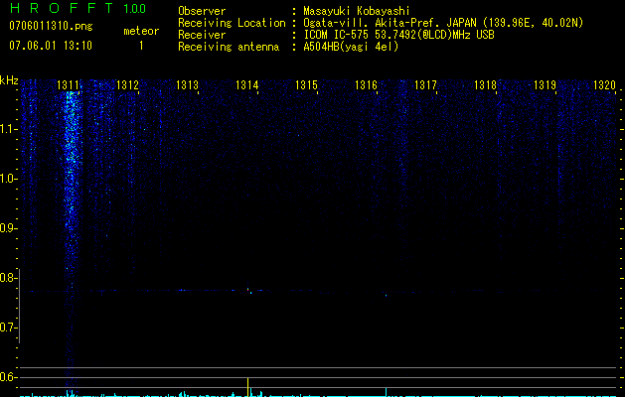
Task: Click the 1311 time axis label
Action: pos(69,85)
